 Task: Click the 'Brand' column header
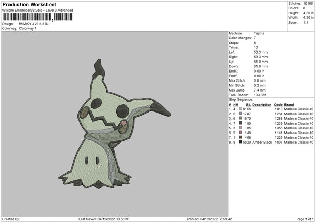point(289,105)
